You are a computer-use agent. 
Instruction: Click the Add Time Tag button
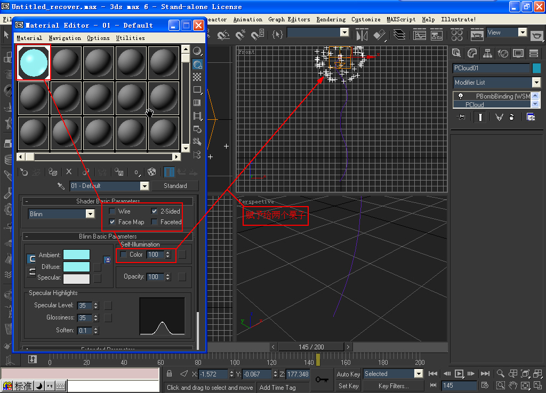[277, 388]
